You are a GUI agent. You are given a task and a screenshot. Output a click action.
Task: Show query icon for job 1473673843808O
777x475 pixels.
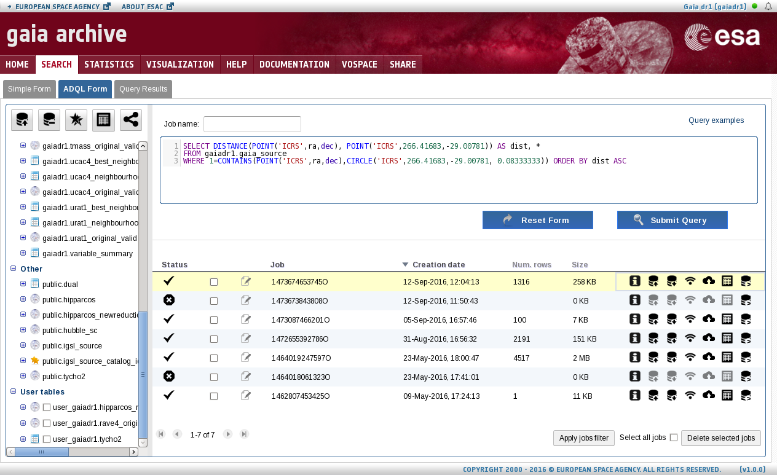[746, 300]
